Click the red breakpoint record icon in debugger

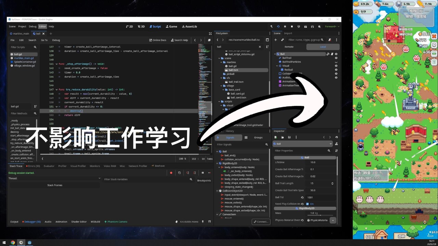click(171, 173)
